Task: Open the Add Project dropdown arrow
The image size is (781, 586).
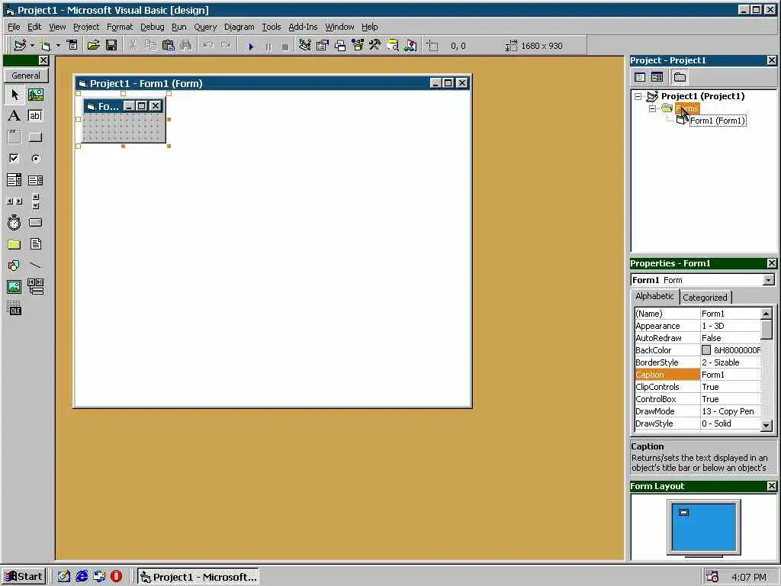Action: [x=32, y=45]
